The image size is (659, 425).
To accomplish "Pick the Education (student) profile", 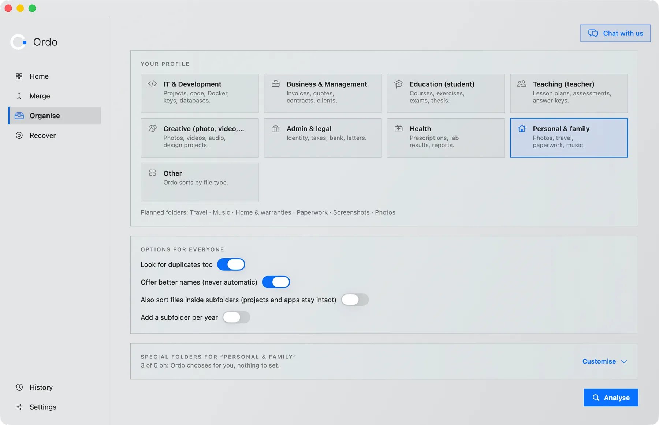I will pyautogui.click(x=446, y=93).
